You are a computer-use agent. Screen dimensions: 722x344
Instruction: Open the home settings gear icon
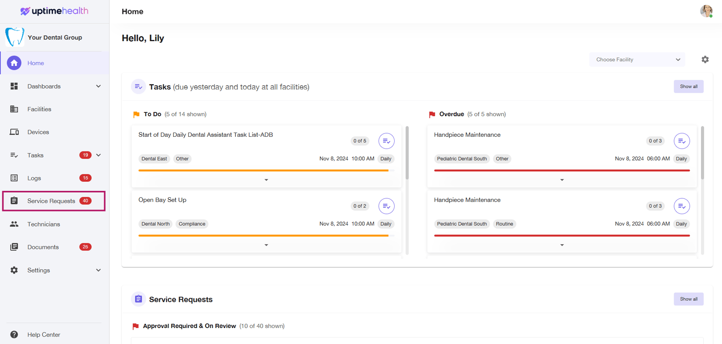pyautogui.click(x=705, y=60)
